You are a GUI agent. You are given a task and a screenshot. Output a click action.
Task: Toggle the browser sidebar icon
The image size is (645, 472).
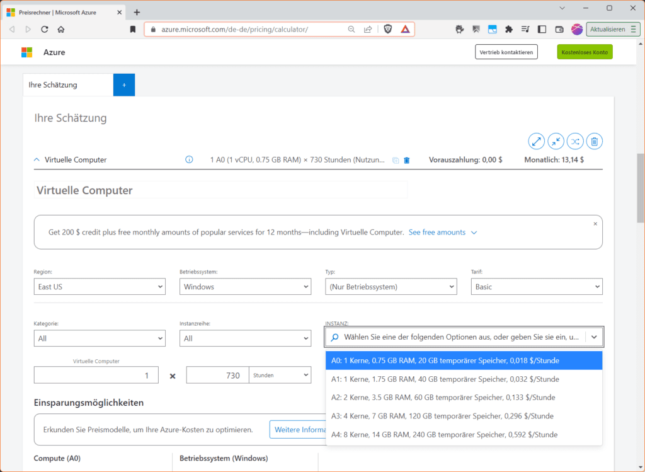coord(542,29)
